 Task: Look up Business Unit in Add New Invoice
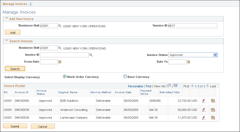tap(60, 26)
